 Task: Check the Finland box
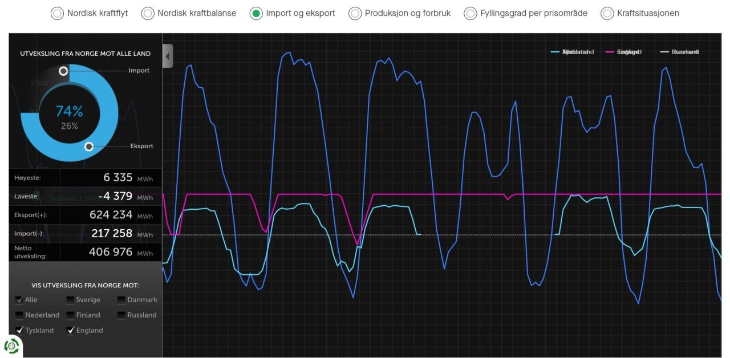[70, 315]
